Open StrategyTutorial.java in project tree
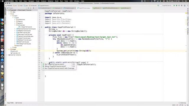Viewport: 189px width, 106px height. click(24, 44)
